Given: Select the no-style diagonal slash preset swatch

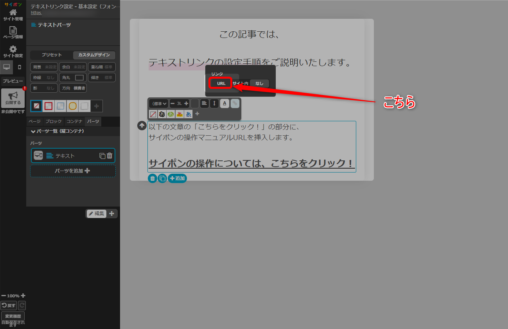Looking at the screenshot, I should pos(36,106).
